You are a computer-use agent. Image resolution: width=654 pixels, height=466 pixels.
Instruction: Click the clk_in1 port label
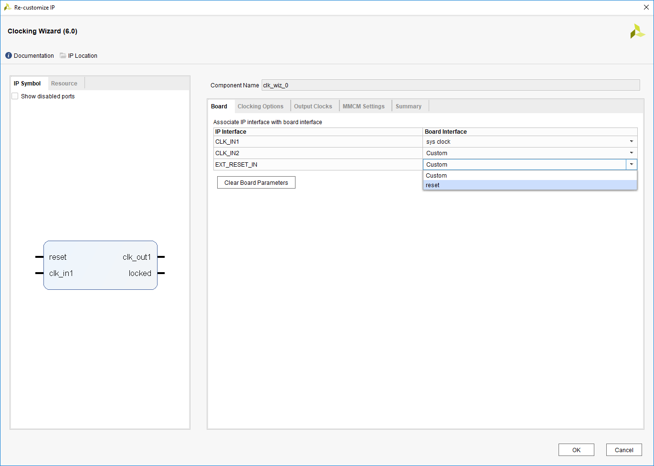tap(61, 273)
